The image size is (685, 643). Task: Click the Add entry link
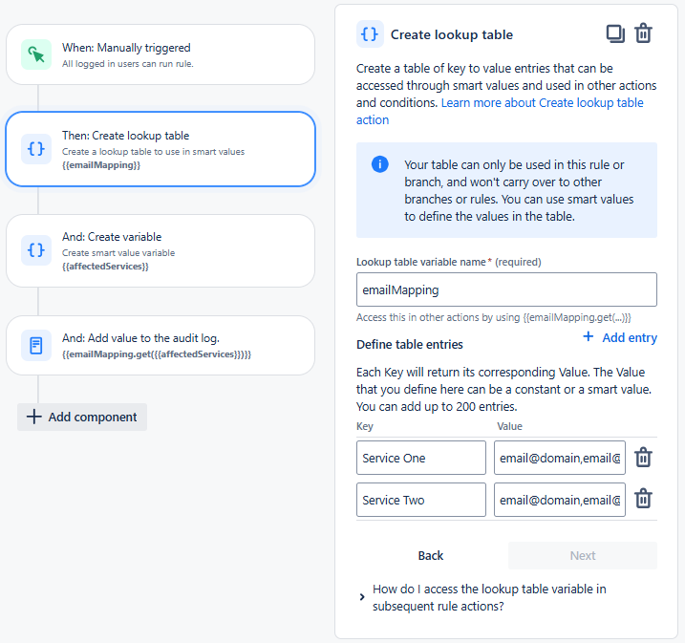pos(620,337)
